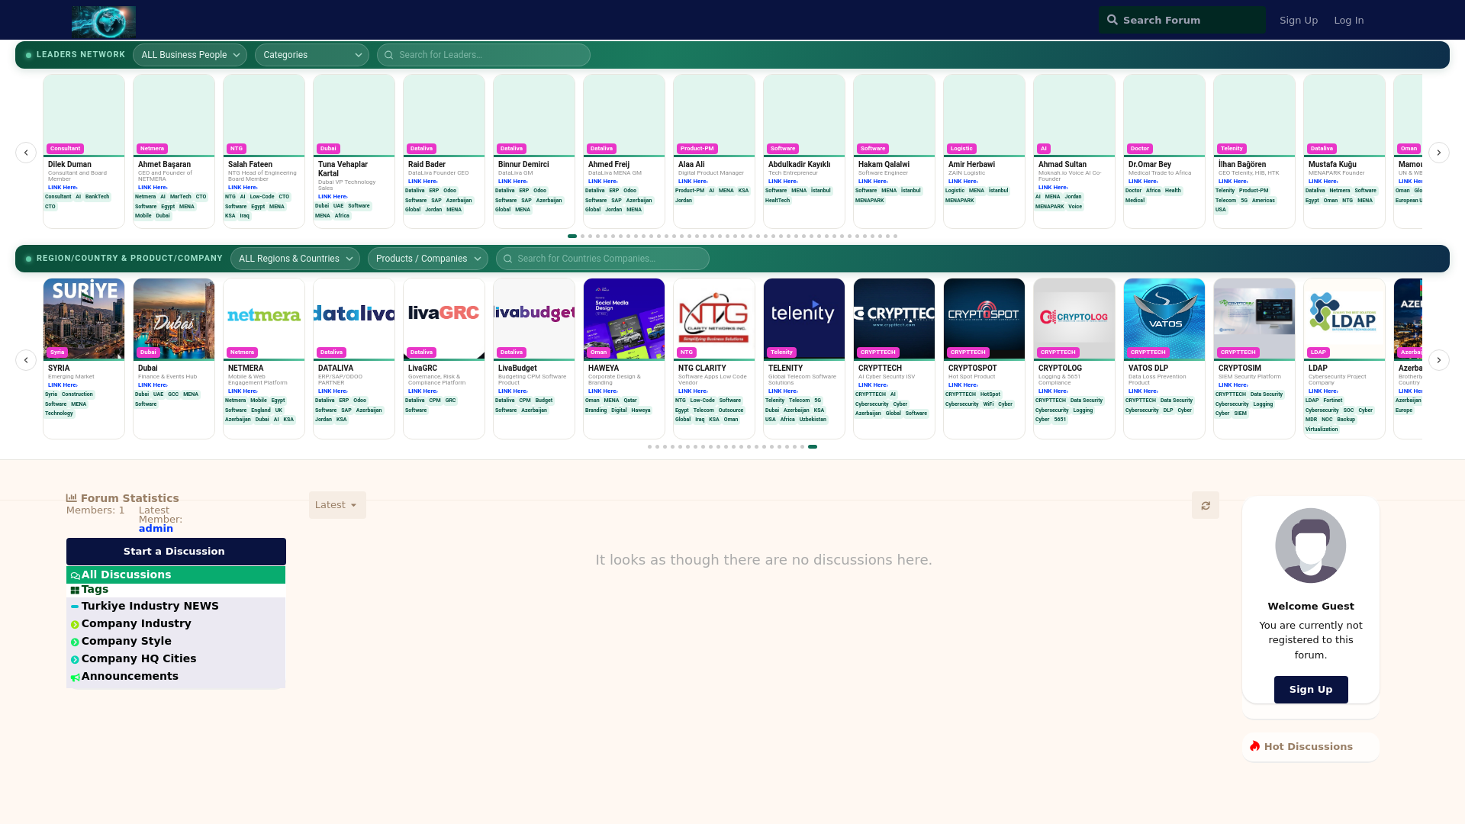Click in the Search for Leaders field

coord(484,55)
